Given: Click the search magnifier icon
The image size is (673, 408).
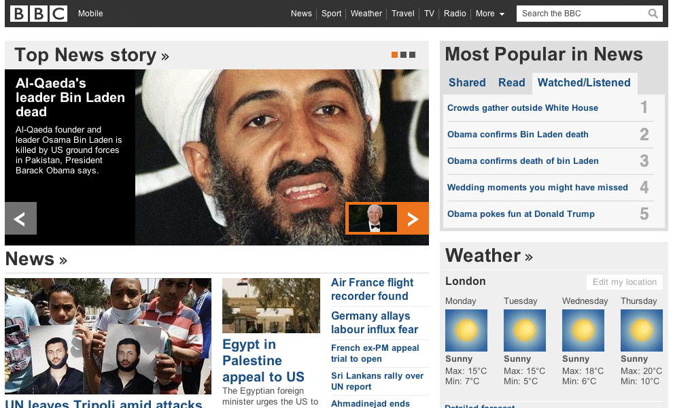Looking at the screenshot, I should pyautogui.click(x=653, y=14).
